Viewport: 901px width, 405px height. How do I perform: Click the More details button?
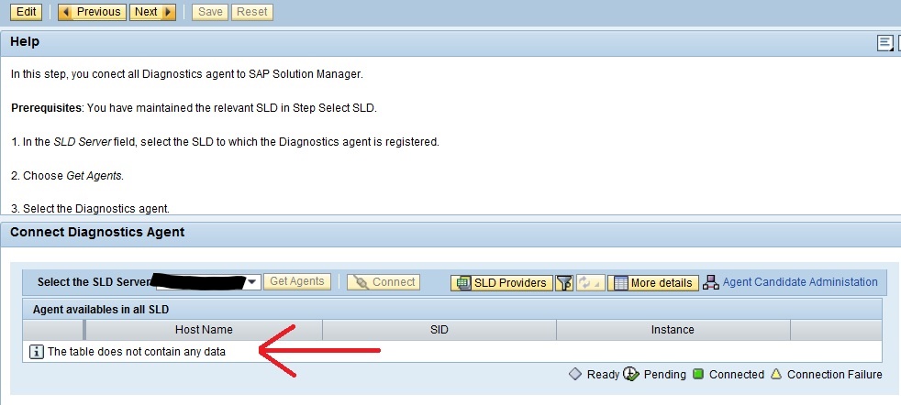(653, 283)
